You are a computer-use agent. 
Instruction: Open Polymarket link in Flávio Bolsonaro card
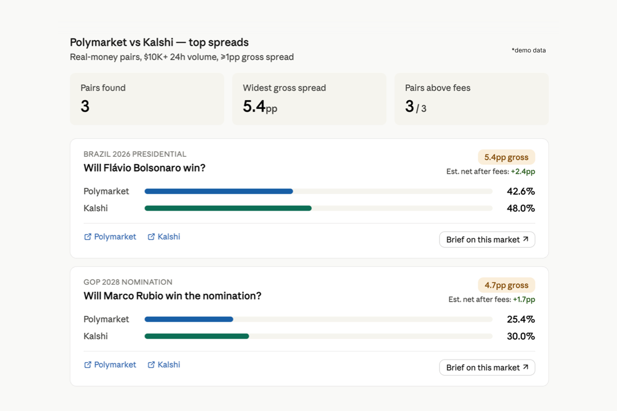[x=110, y=237]
